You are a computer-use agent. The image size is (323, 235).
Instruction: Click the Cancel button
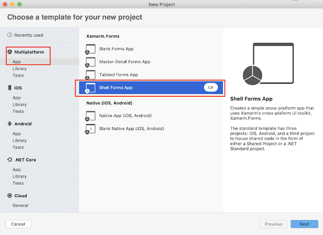point(18,224)
